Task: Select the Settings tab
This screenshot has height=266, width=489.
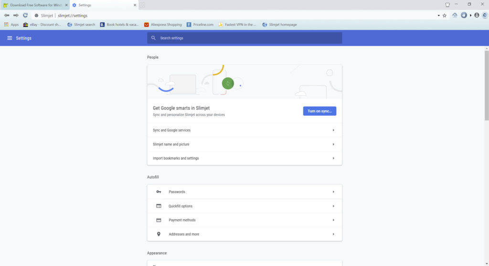Action: click(x=104, y=5)
